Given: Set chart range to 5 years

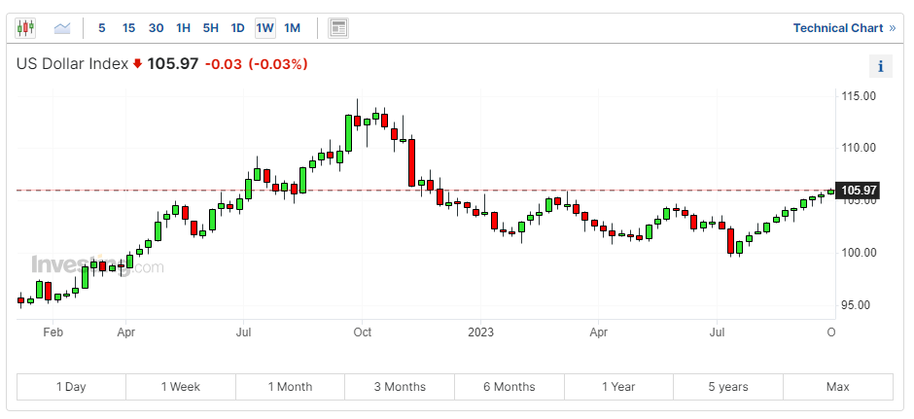Looking at the screenshot, I should pyautogui.click(x=728, y=387).
